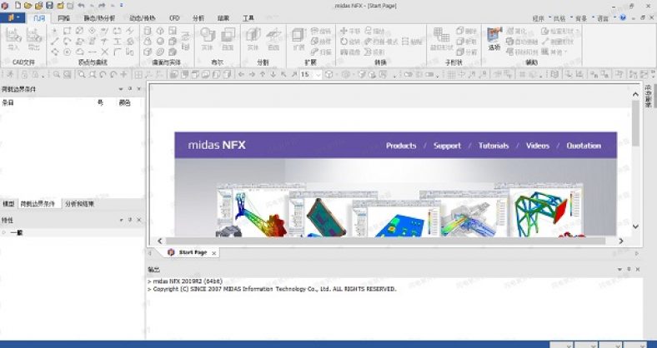This screenshot has height=348, width=657.
Task: Open 输出 panel options dropdown arrow
Action: coord(619,270)
